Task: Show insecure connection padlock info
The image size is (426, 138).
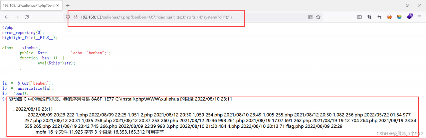Action: click(76, 17)
